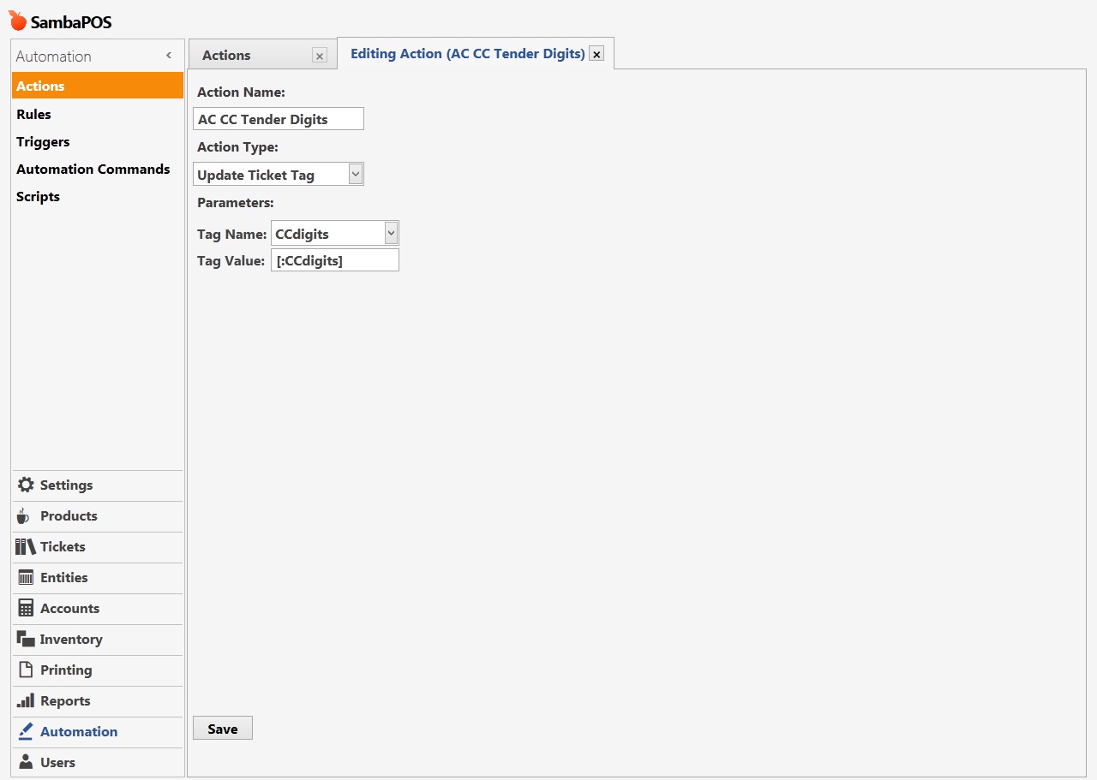Open Automation Commands list
The height and width of the screenshot is (780, 1097).
tap(98, 169)
